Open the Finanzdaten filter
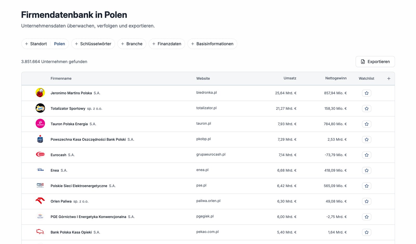This screenshot has width=416, height=244. (167, 44)
